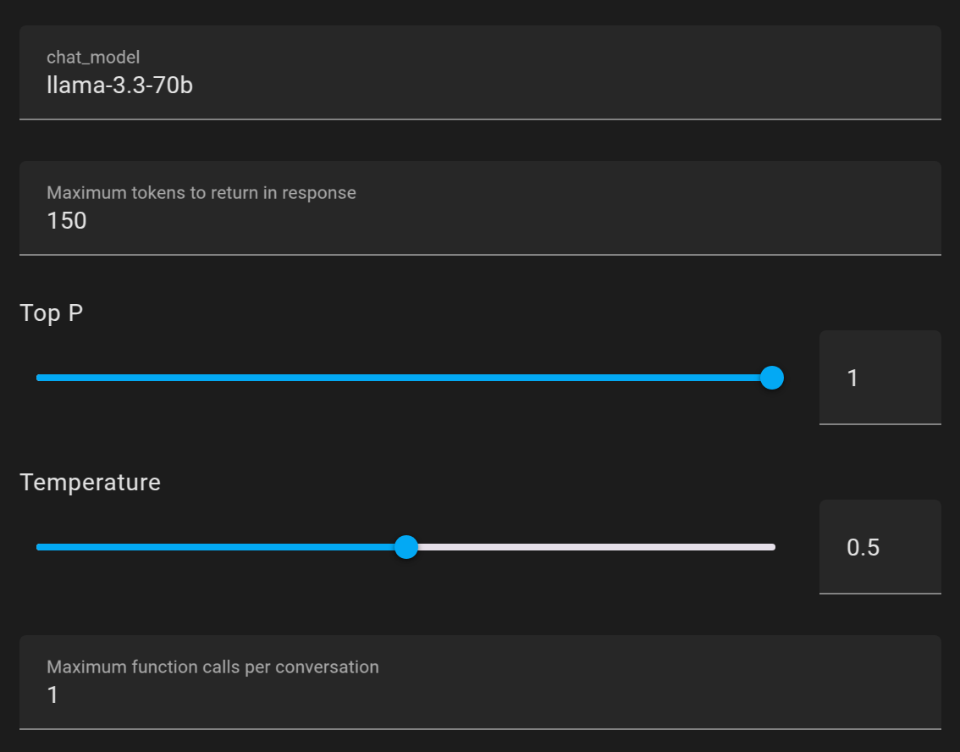Viewport: 960px width, 752px height.
Task: Grab the Top P slider handle
Action: [771, 378]
